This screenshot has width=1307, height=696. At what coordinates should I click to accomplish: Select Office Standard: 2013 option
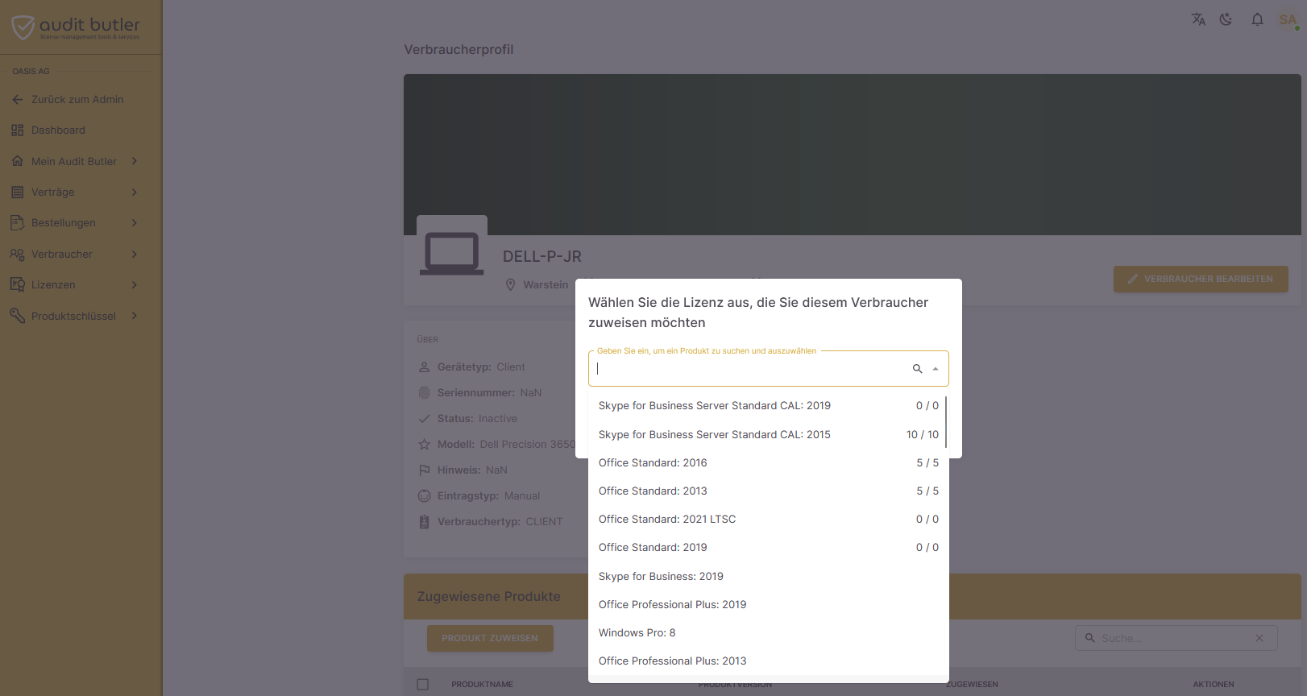(769, 491)
